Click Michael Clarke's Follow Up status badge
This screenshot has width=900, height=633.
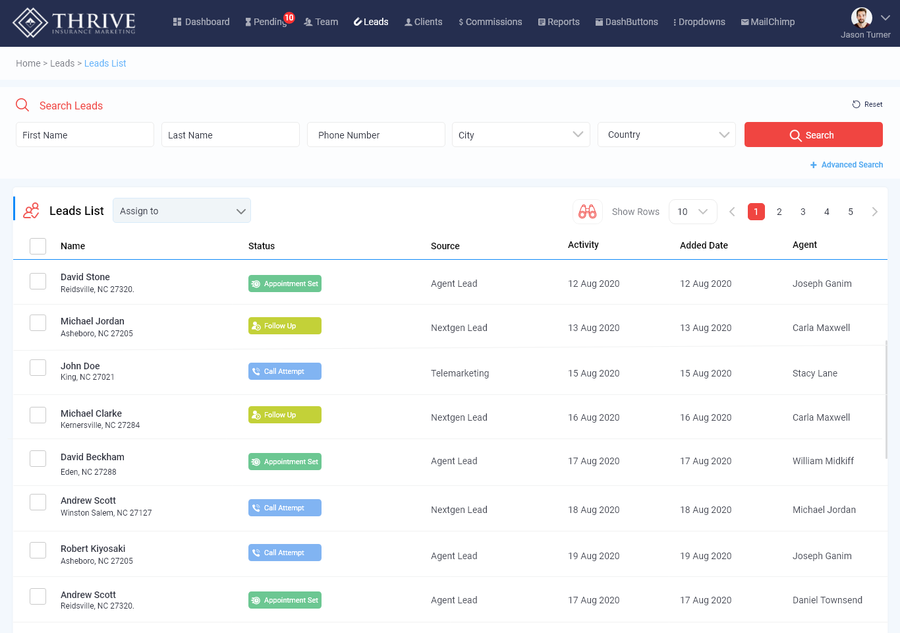click(x=285, y=415)
